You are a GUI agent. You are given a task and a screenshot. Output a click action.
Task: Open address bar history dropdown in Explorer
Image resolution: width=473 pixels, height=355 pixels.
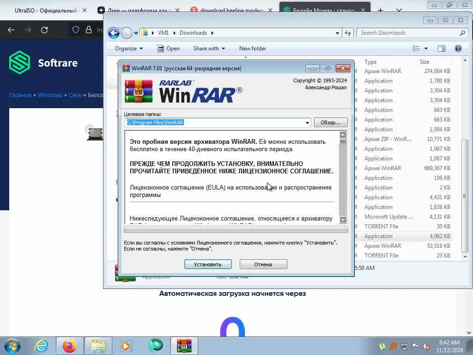tap(337, 33)
